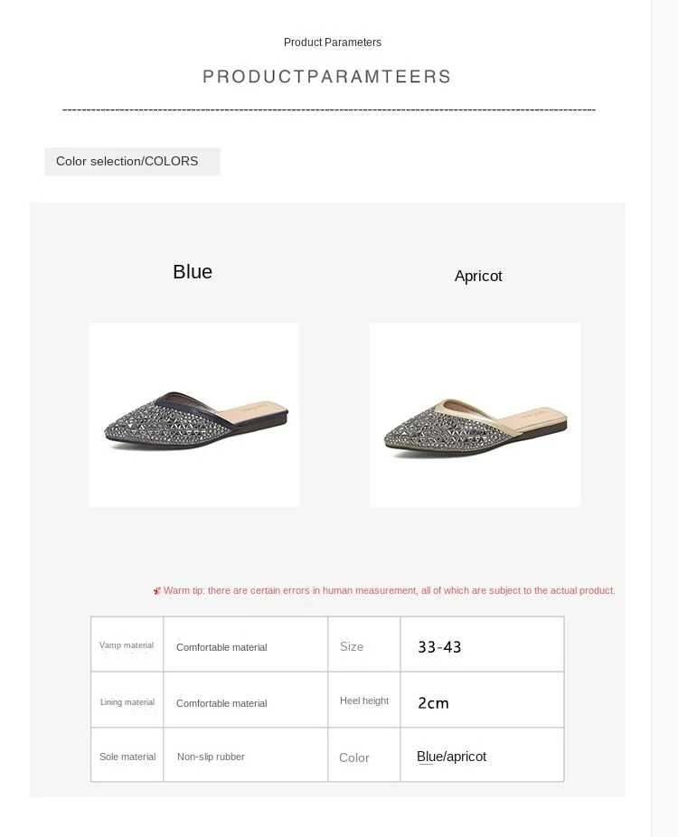
Task: Click the Blue shoe product image
Action: (x=193, y=415)
